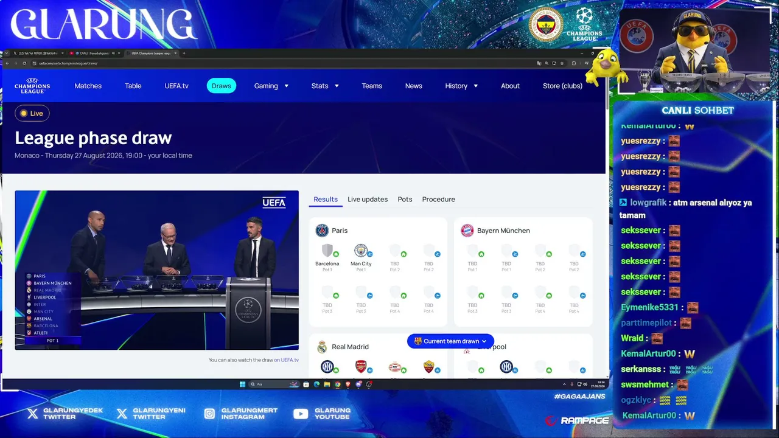
Task: Follow the 'on UEFA.tv' link
Action: point(286,360)
